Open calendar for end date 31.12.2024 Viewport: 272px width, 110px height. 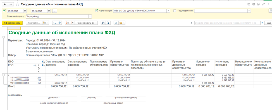(x=49, y=11)
